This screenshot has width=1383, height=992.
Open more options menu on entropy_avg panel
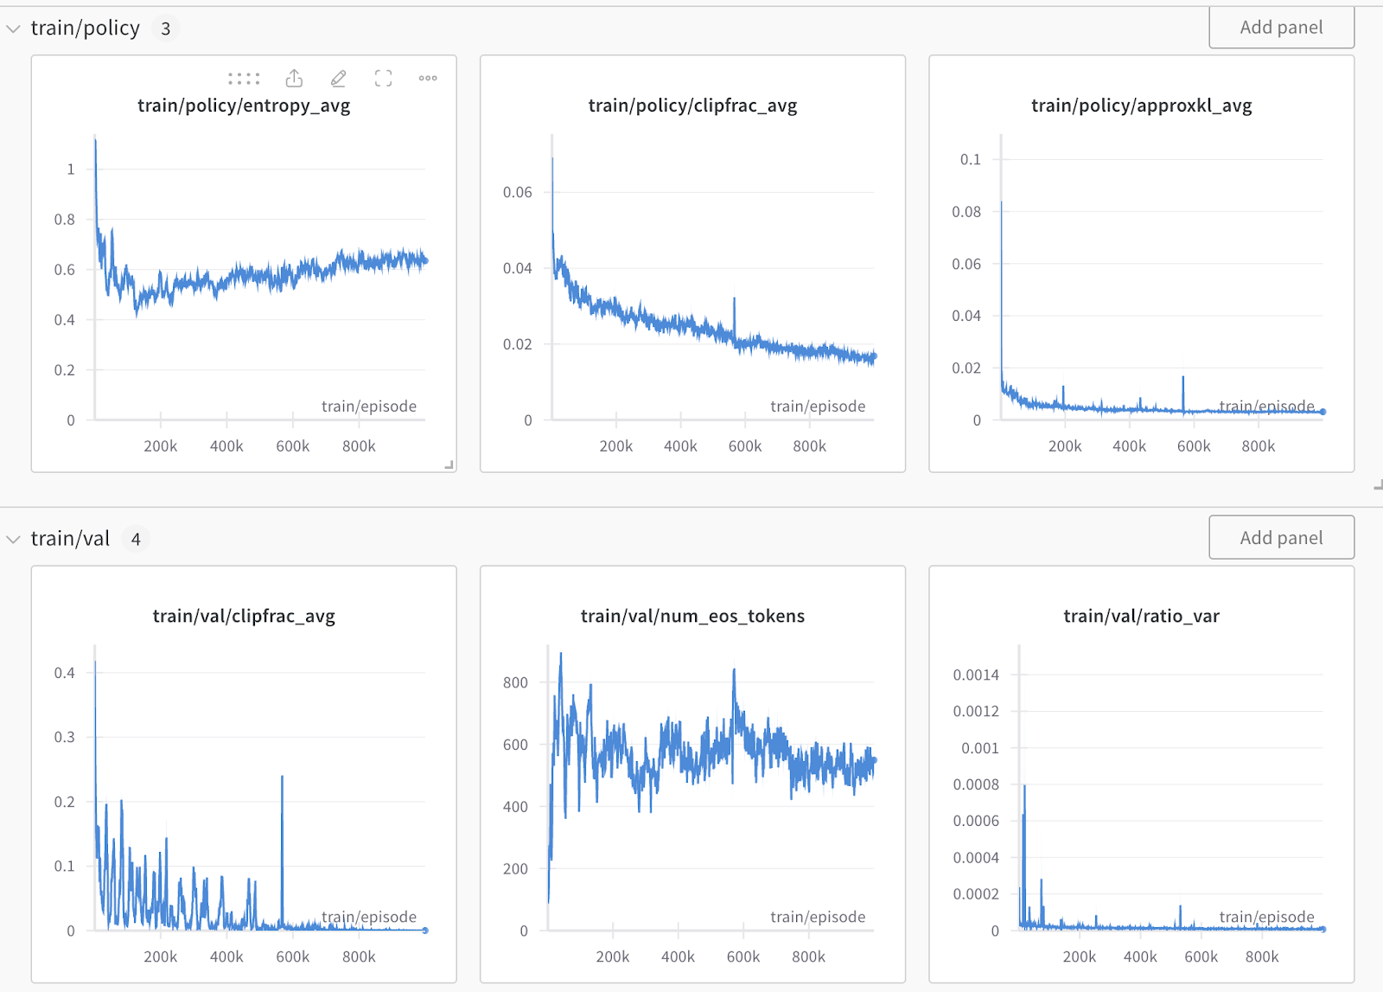point(428,79)
